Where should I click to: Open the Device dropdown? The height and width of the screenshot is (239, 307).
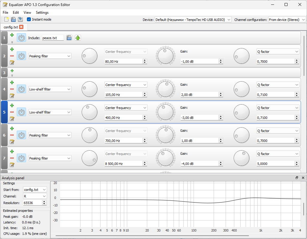(x=193, y=20)
